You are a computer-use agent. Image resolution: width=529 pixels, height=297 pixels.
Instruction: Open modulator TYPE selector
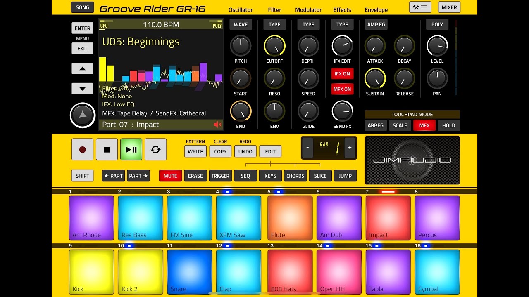click(308, 24)
